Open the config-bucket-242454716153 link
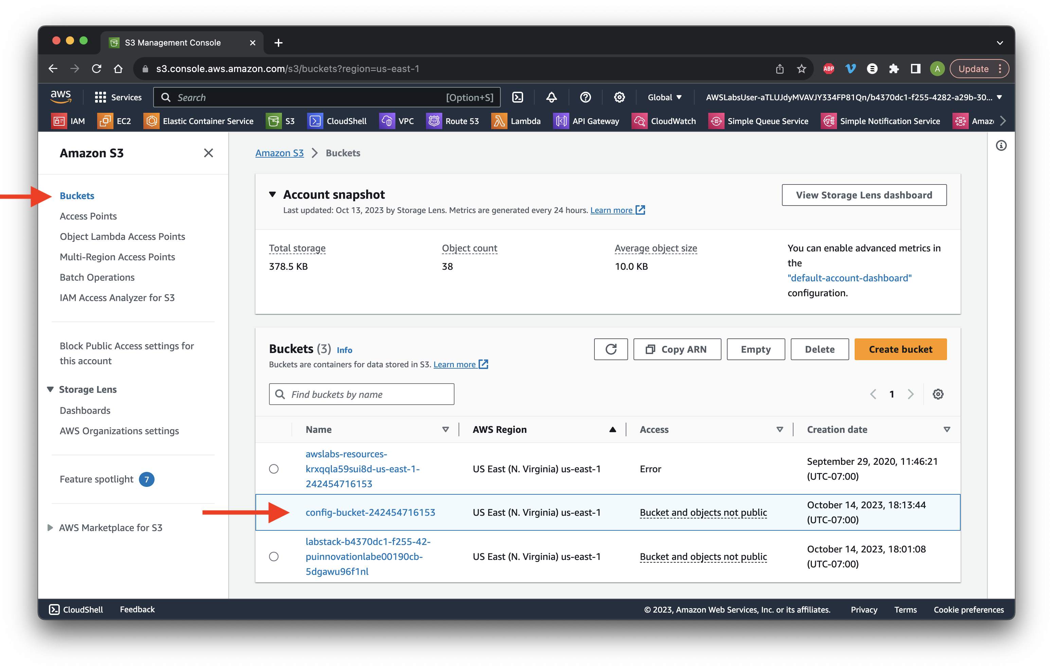 point(370,512)
